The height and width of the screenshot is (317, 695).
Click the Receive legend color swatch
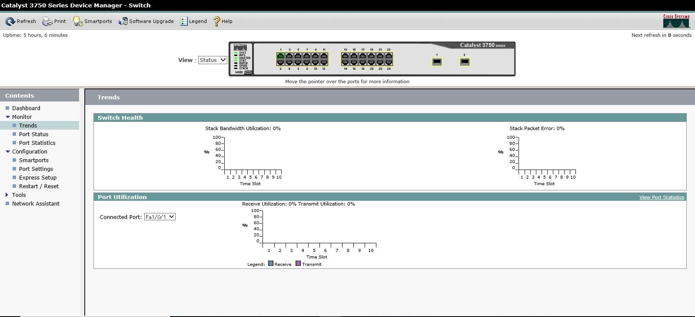tap(271, 264)
